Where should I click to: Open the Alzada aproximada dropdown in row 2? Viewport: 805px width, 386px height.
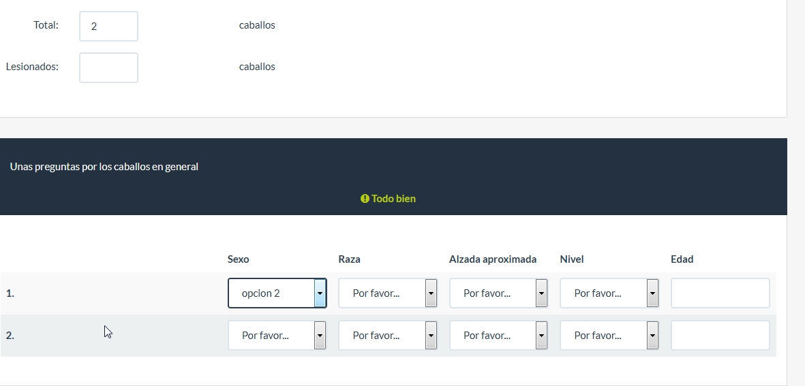click(x=498, y=336)
